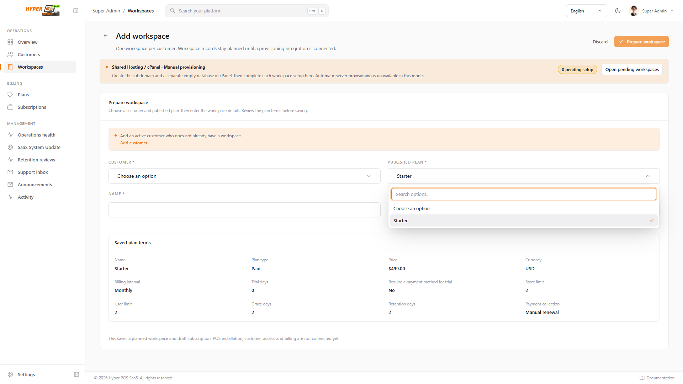Click the Operations health pulse icon
Viewport: 683px width, 384px height.
pos(10,135)
